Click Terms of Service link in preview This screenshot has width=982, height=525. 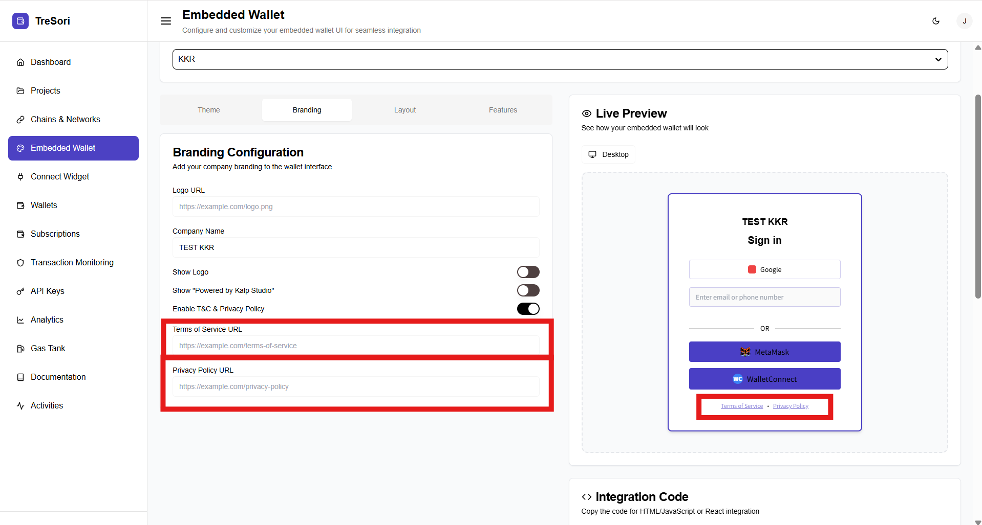pos(741,406)
